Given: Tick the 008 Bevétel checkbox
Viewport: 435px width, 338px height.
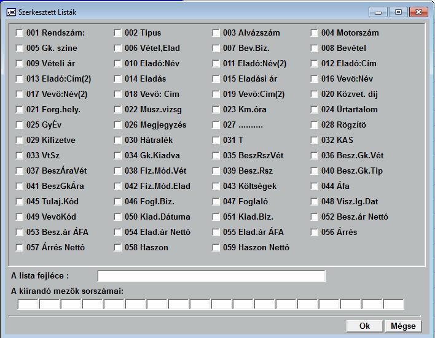Looking at the screenshot, I should coord(314,48).
